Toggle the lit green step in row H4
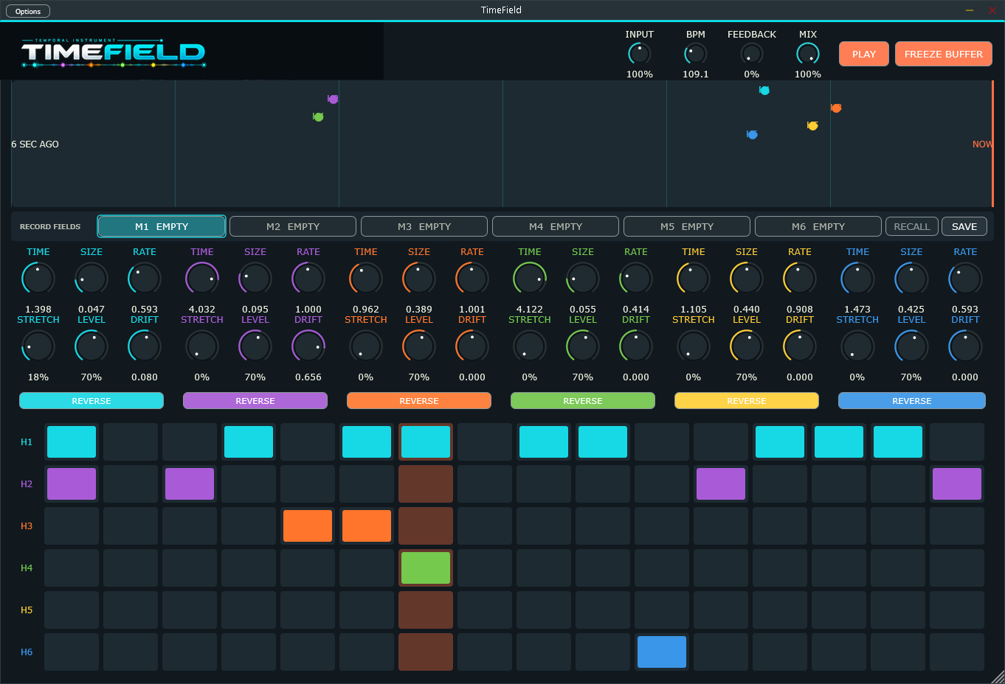This screenshot has height=684, width=1005. [x=426, y=568]
